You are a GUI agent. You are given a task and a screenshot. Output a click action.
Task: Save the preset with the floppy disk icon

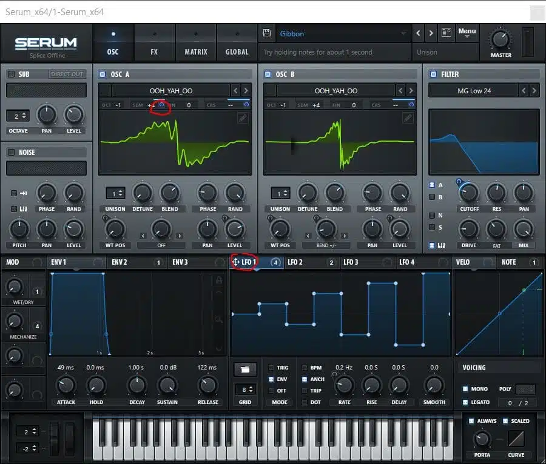pyautogui.click(x=267, y=33)
